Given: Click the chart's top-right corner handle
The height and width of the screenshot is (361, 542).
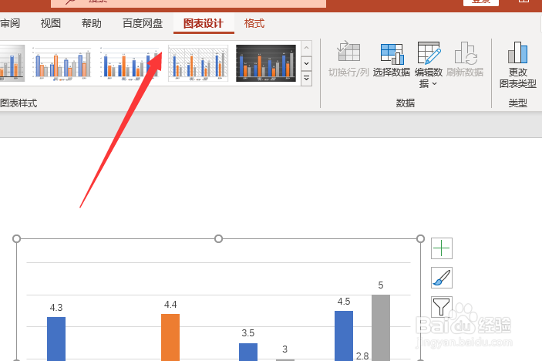Looking at the screenshot, I should tap(420, 238).
